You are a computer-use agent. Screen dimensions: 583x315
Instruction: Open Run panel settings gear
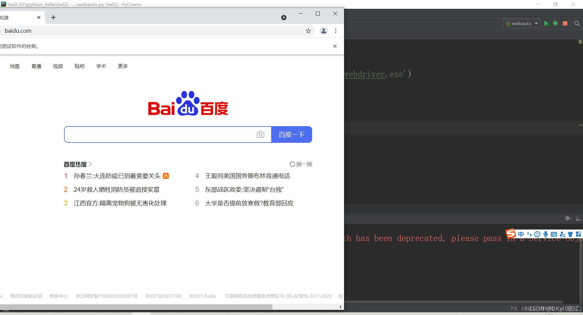coord(568,218)
